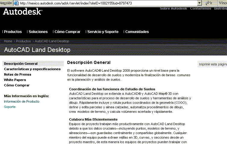
Task: Open the Comunidades menu
Action: 137,32
